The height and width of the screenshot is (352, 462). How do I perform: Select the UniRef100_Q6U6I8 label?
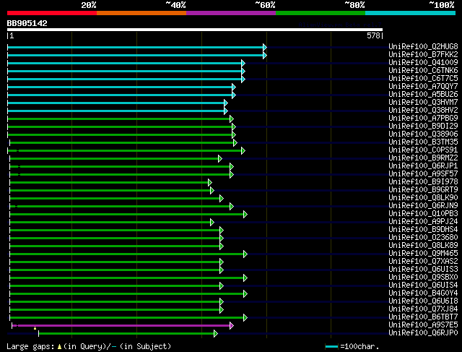point(423,301)
